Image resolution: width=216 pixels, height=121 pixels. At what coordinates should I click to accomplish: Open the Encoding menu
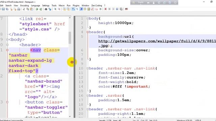(x=25, y=5)
